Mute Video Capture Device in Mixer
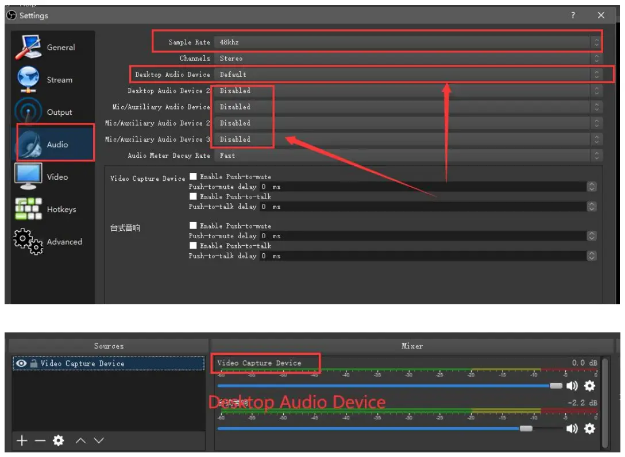Viewport: 625px width, 457px height. click(572, 386)
